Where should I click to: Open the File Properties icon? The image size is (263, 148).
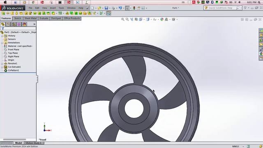pos(138,8)
